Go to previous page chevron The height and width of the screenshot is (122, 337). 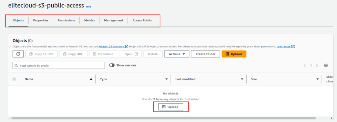pyautogui.click(x=305, y=66)
